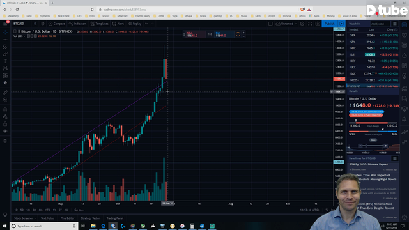Click the undo arrow in chart toolbar
Viewport: 409px width, 230px height.
point(146,24)
